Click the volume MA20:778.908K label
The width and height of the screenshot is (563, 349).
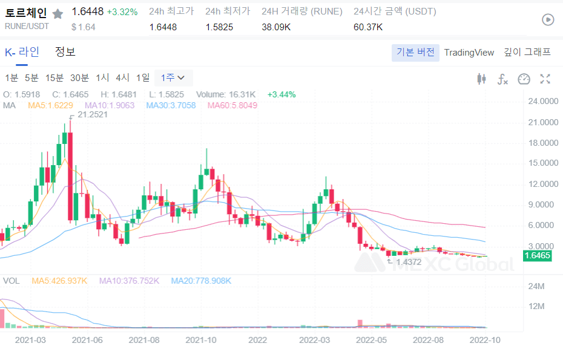coord(201,281)
